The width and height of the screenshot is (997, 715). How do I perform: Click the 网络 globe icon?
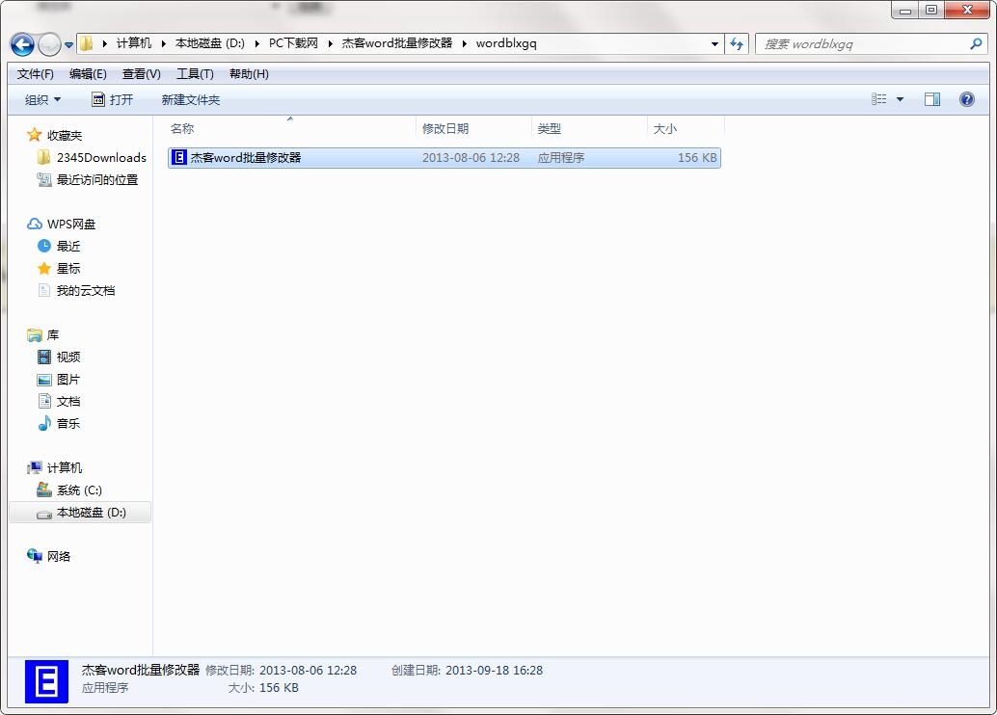(35, 556)
